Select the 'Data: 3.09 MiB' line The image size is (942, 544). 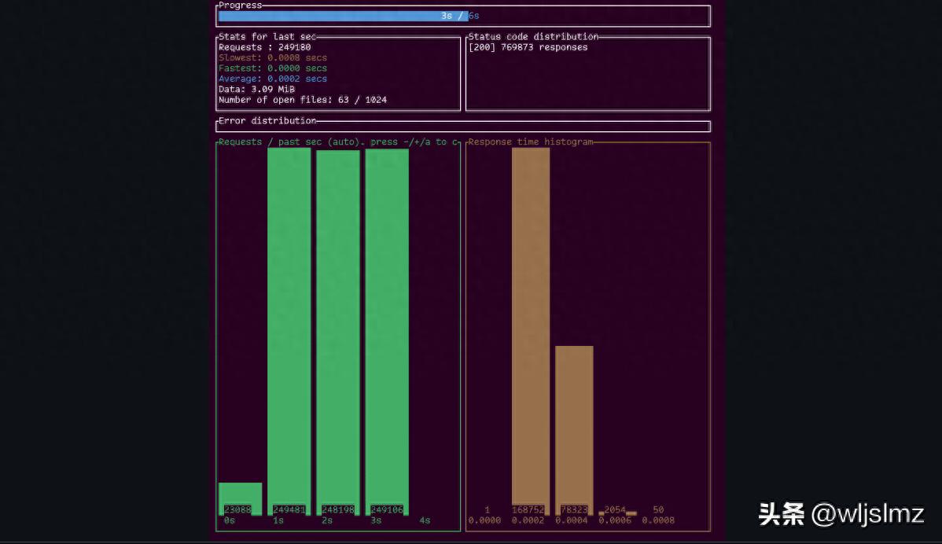[256, 89]
